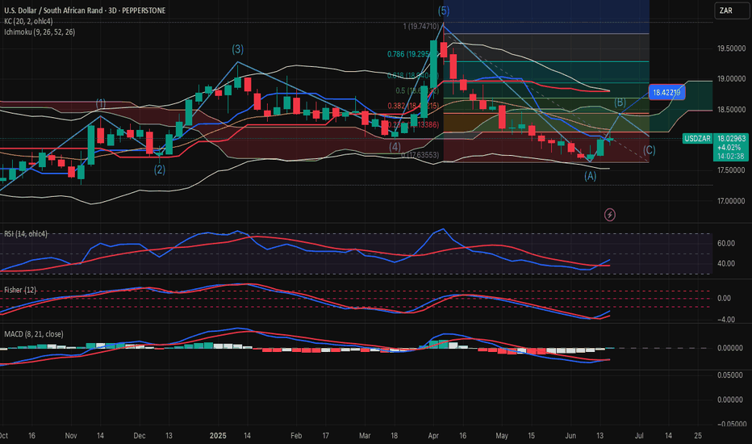Select Elliott wave label (1)
This screenshot has height=444, width=752.
pyautogui.click(x=101, y=103)
